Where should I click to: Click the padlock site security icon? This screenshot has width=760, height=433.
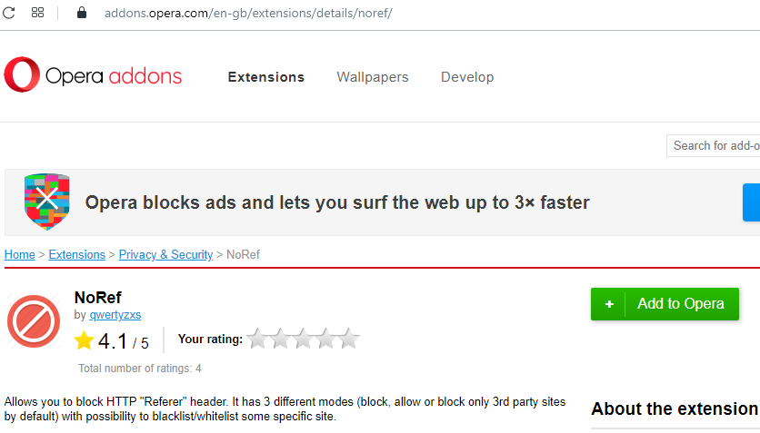[82, 13]
